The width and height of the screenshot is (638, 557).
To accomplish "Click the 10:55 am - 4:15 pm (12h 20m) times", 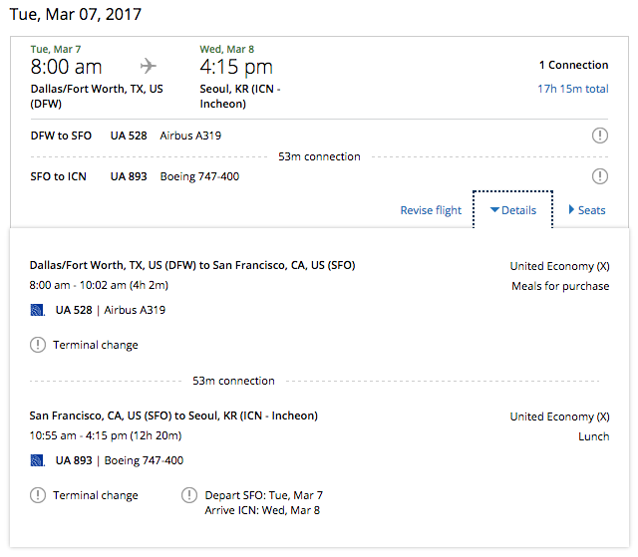I will pyautogui.click(x=106, y=435).
